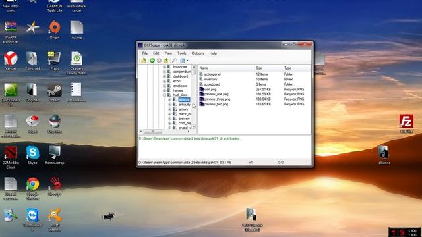Expand the broadcast tree folder
422x237 pixels.
164,67
